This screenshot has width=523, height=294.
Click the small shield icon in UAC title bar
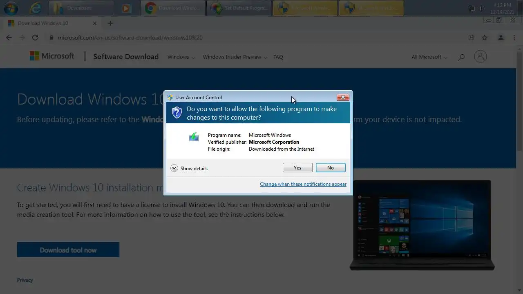(x=170, y=97)
